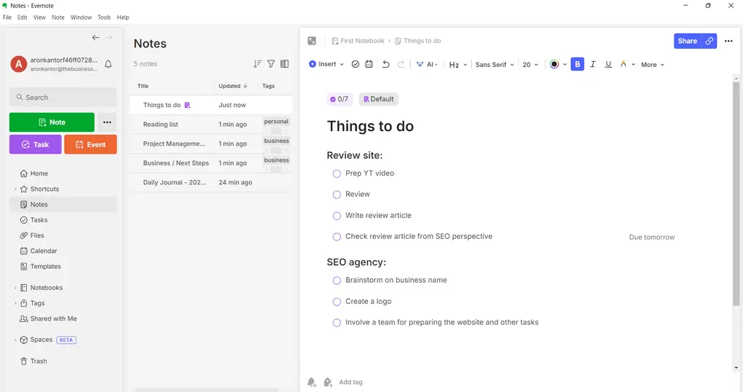Check off Write review article task
Screen dimensions: 743x392
point(337,216)
